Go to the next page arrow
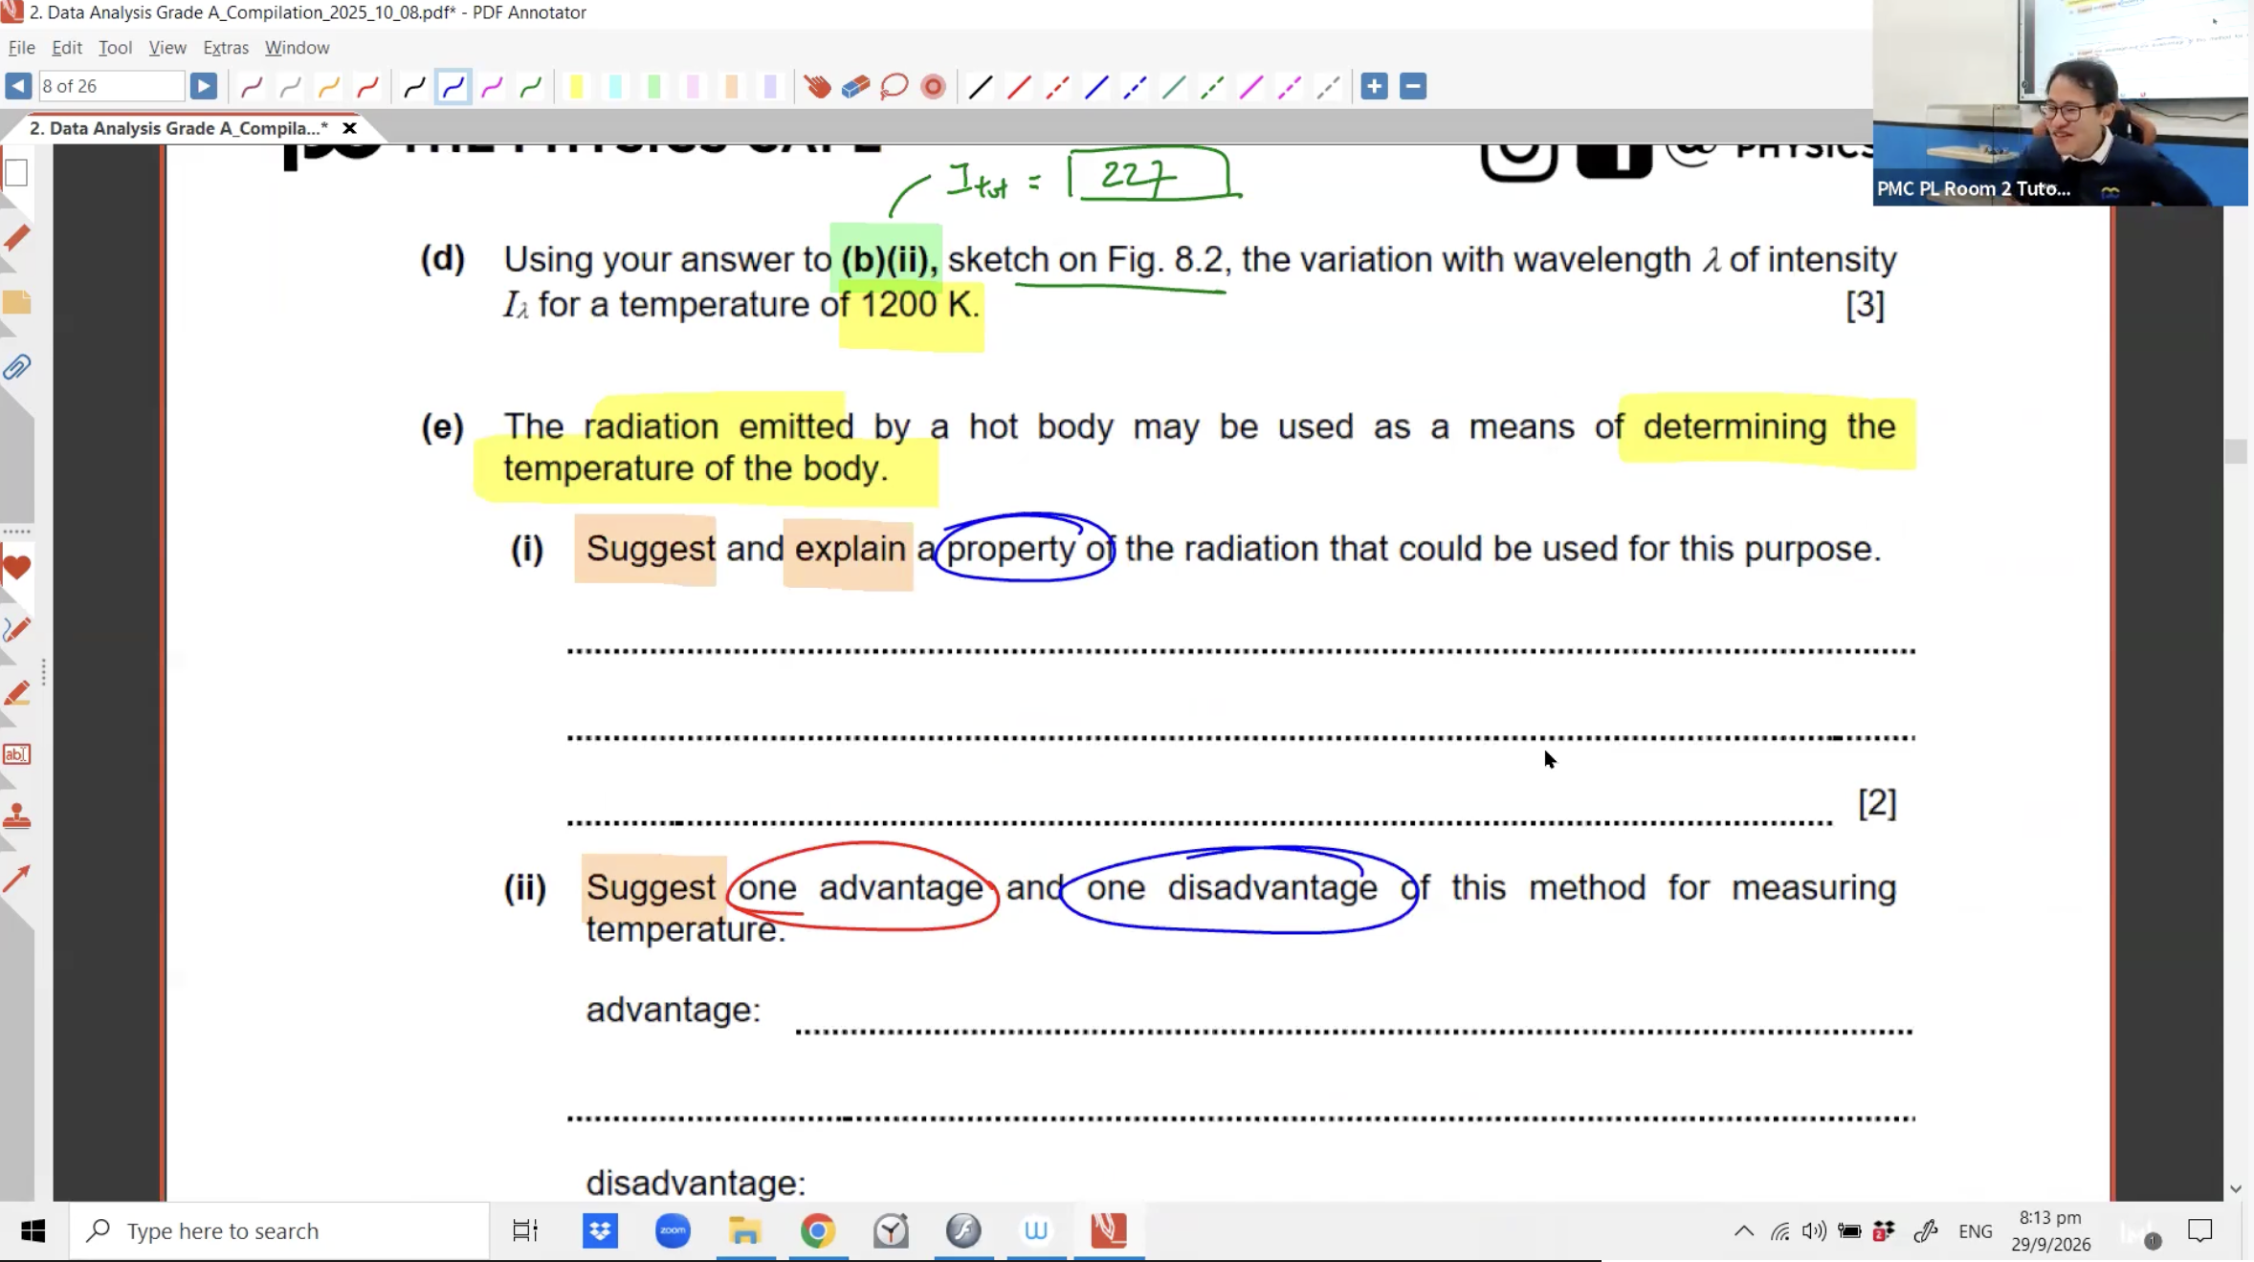 point(203,86)
